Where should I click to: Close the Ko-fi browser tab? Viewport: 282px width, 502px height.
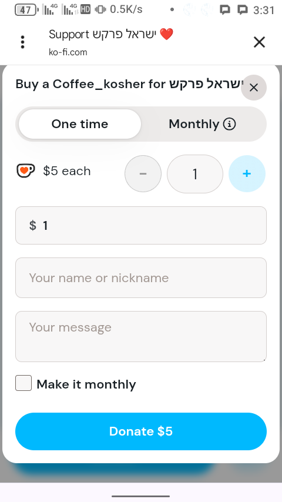point(259,42)
